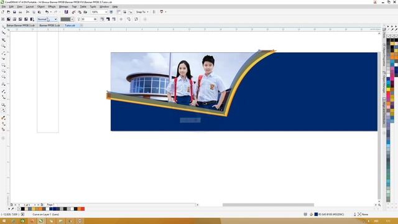398x224 pixels.
Task: Select the Parallel Dimension tool
Action: click(3, 91)
